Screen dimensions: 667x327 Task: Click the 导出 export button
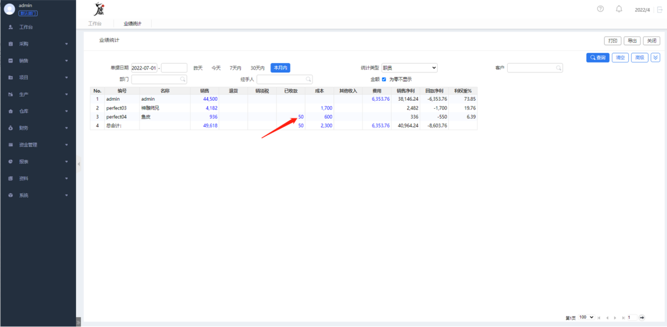(x=632, y=41)
